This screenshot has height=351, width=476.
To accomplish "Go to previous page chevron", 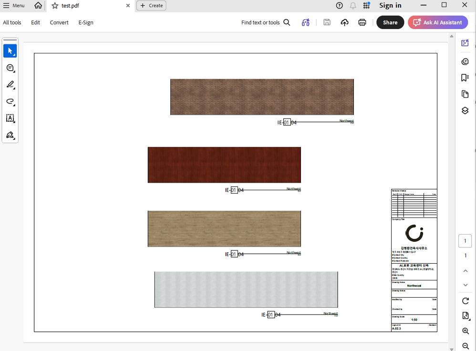I will tap(466, 271).
